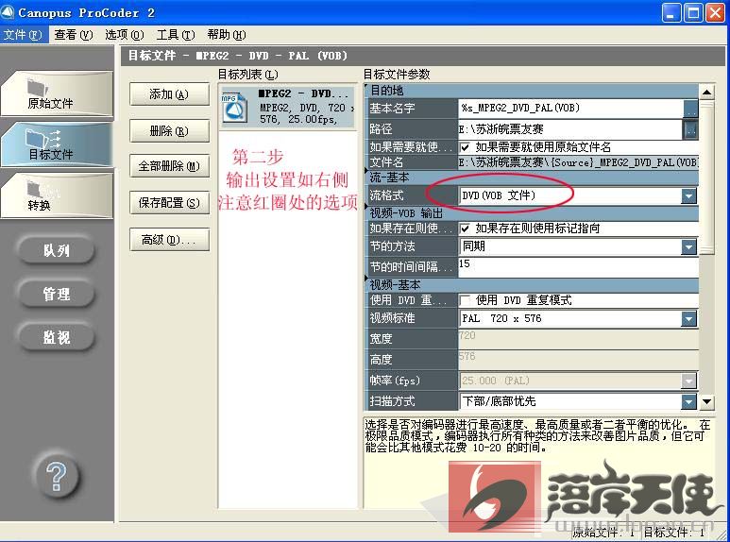The image size is (730, 542).
Task: Open the 工具(T) menu
Action: tap(176, 35)
